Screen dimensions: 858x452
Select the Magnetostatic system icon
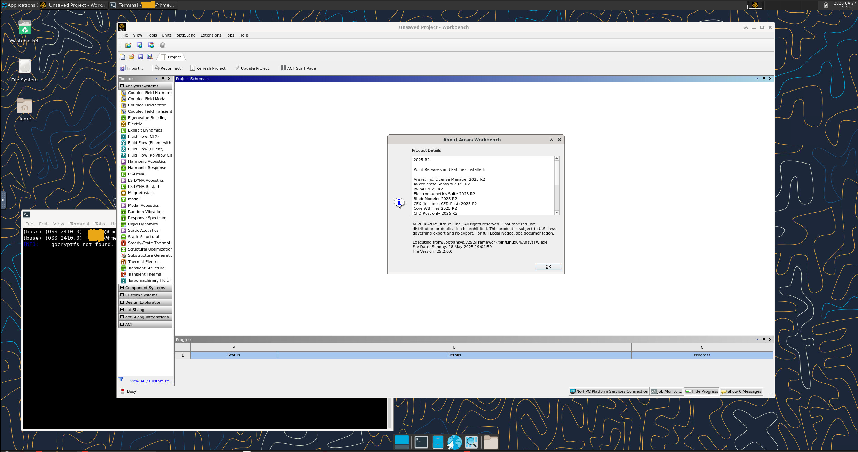coord(123,193)
